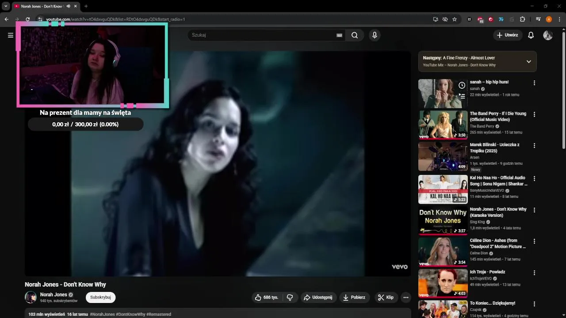The width and height of the screenshot is (566, 318).
Task: Click the Utwórz create button
Action: [508, 35]
